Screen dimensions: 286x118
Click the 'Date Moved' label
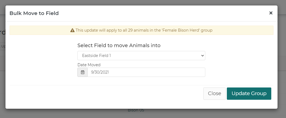(x=89, y=65)
